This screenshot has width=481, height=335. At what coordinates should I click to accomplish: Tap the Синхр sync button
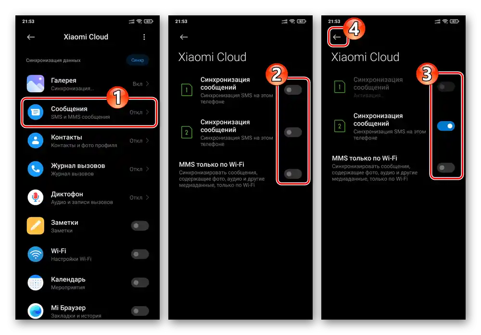[138, 60]
